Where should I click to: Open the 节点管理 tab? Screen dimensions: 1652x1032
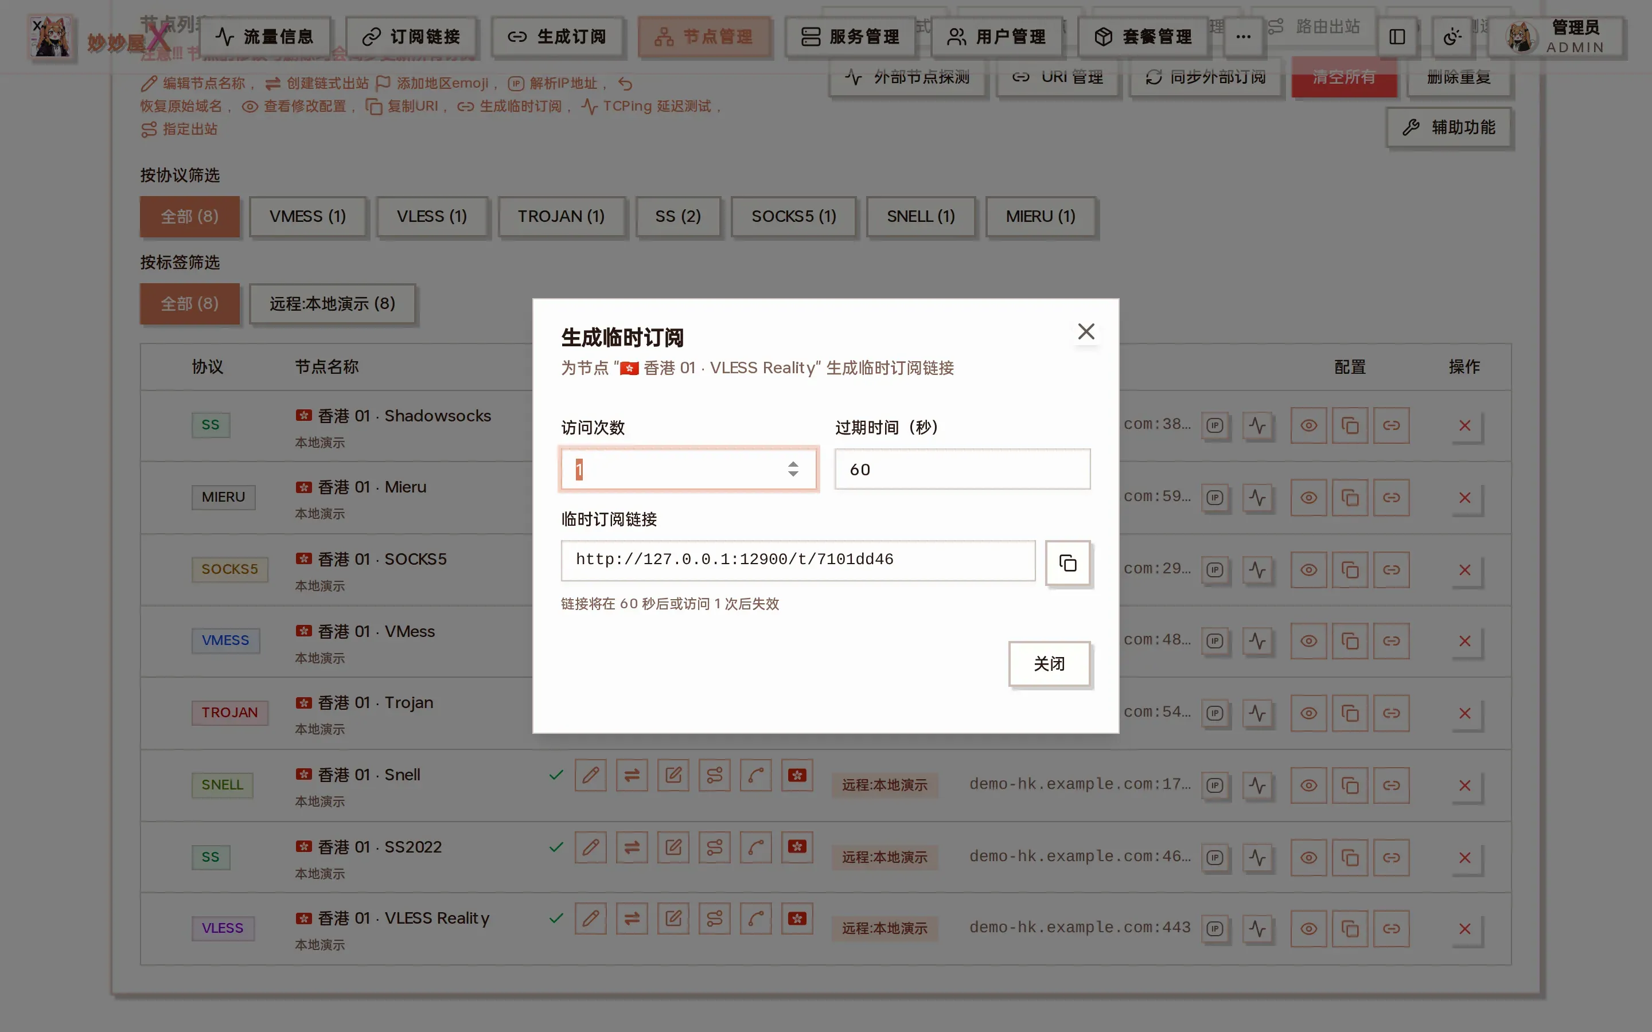704,36
